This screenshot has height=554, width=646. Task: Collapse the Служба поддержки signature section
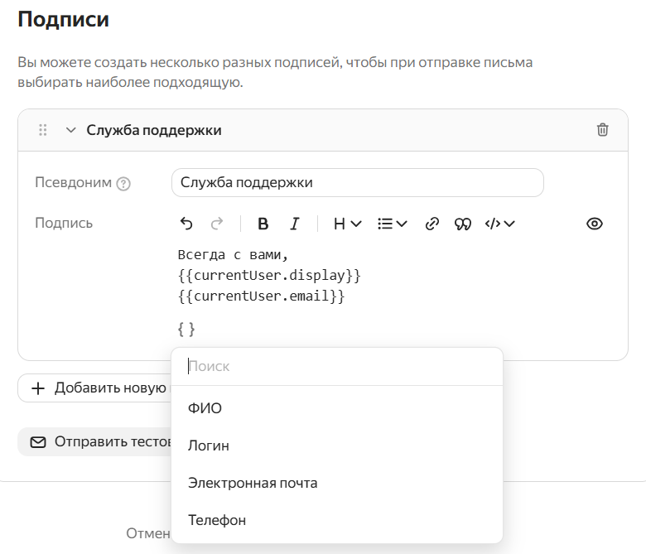[x=71, y=130]
